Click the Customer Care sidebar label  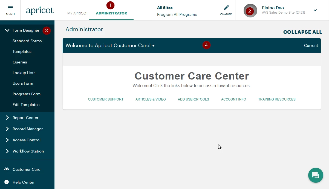pos(26,169)
